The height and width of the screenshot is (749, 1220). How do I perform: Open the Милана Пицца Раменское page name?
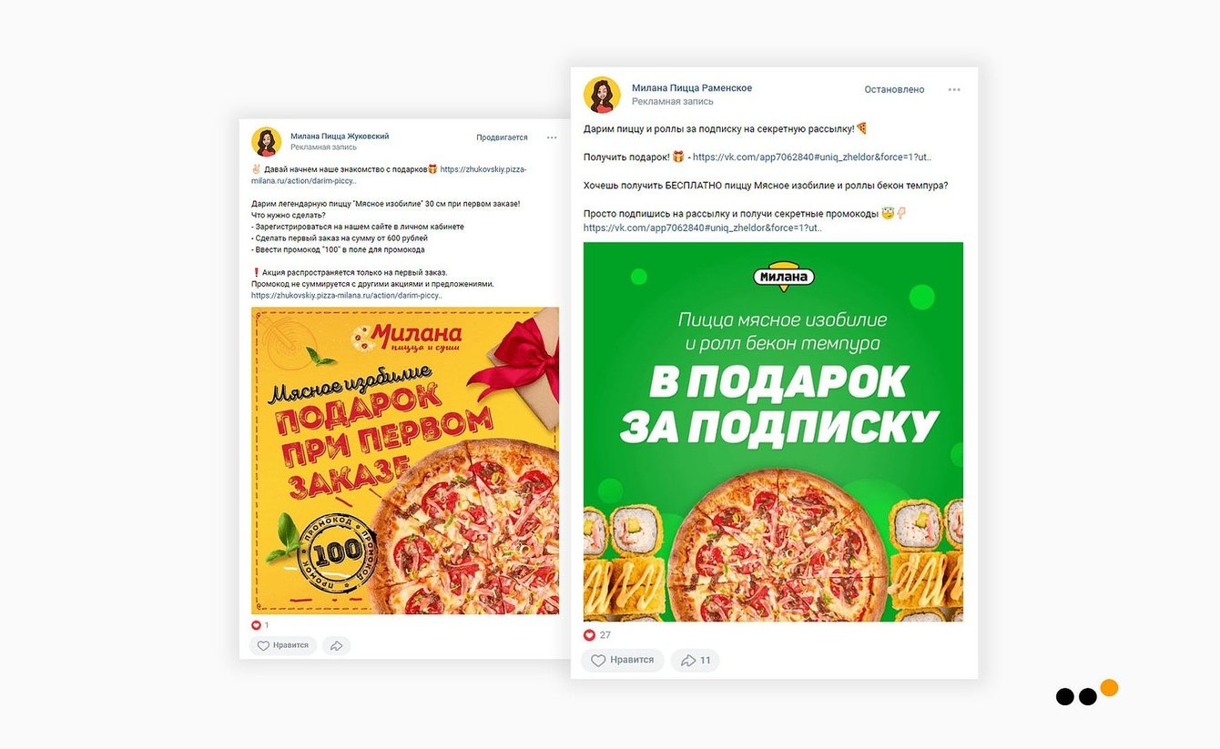[692, 87]
